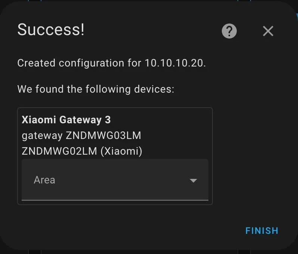The image size is (298, 254).
Task: Click the word "gateway" before ZNDMWG03LM
Action: click(42, 136)
